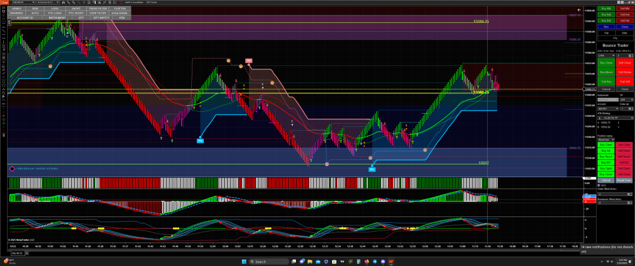Click the red Sell signal marker on chart
This screenshot has width=635, height=266.
(x=249, y=60)
